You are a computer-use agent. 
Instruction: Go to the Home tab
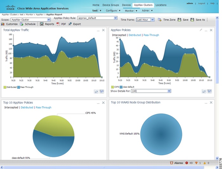[x=96, y=5]
